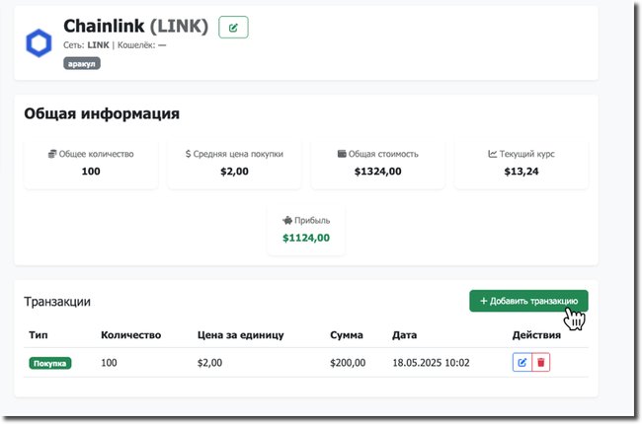642x424 pixels.
Task: Click the edit asset pencil icon next to Chainlink
Action: [x=233, y=28]
